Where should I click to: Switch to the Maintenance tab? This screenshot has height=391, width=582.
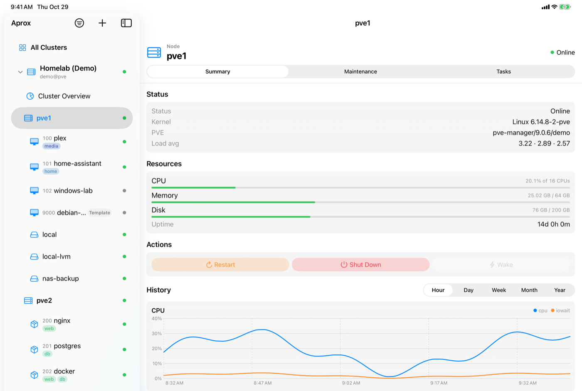pos(360,71)
